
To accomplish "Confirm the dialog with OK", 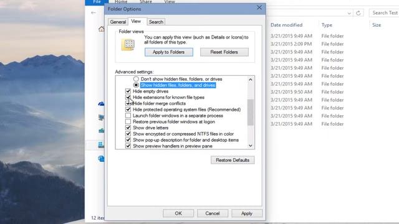I will click(178, 213).
